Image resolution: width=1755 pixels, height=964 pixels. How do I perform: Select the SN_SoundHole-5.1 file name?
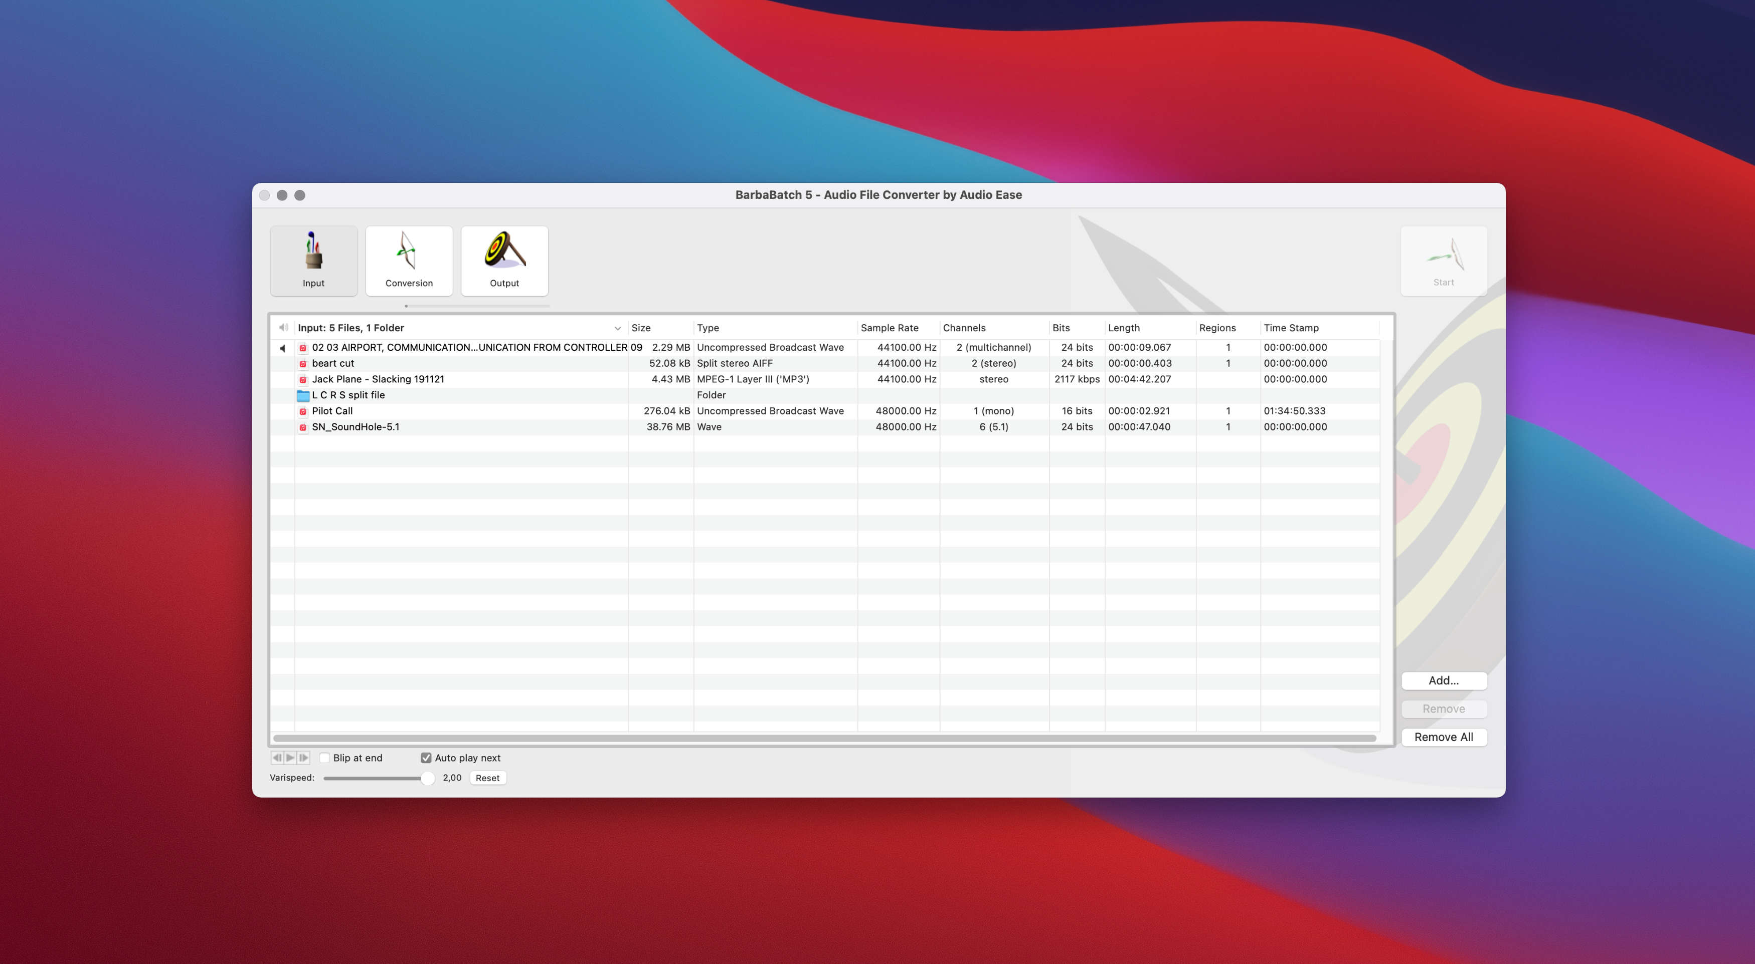(356, 427)
